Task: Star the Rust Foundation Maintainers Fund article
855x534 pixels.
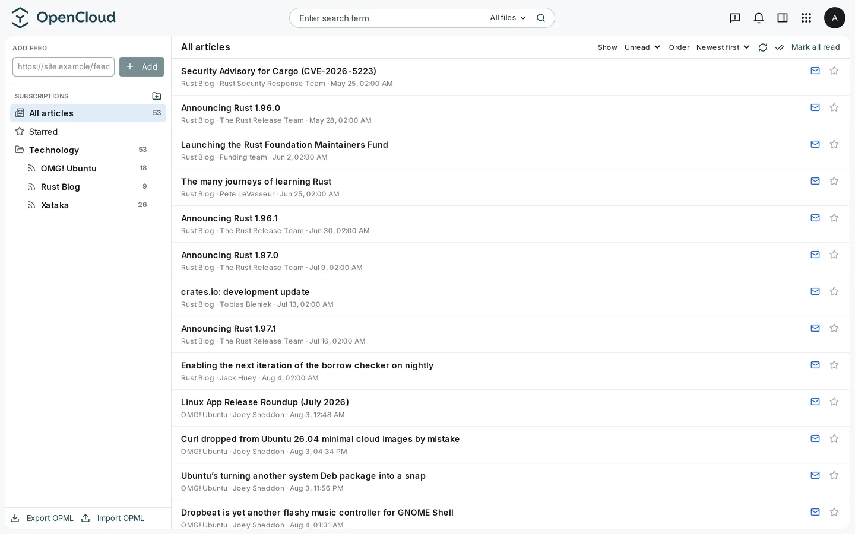Action: tap(834, 144)
